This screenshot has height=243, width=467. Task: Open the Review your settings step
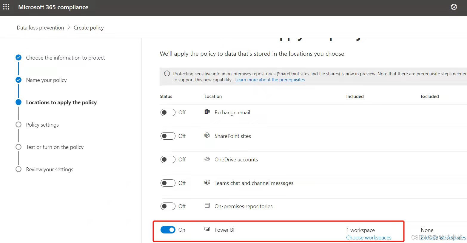coord(50,169)
